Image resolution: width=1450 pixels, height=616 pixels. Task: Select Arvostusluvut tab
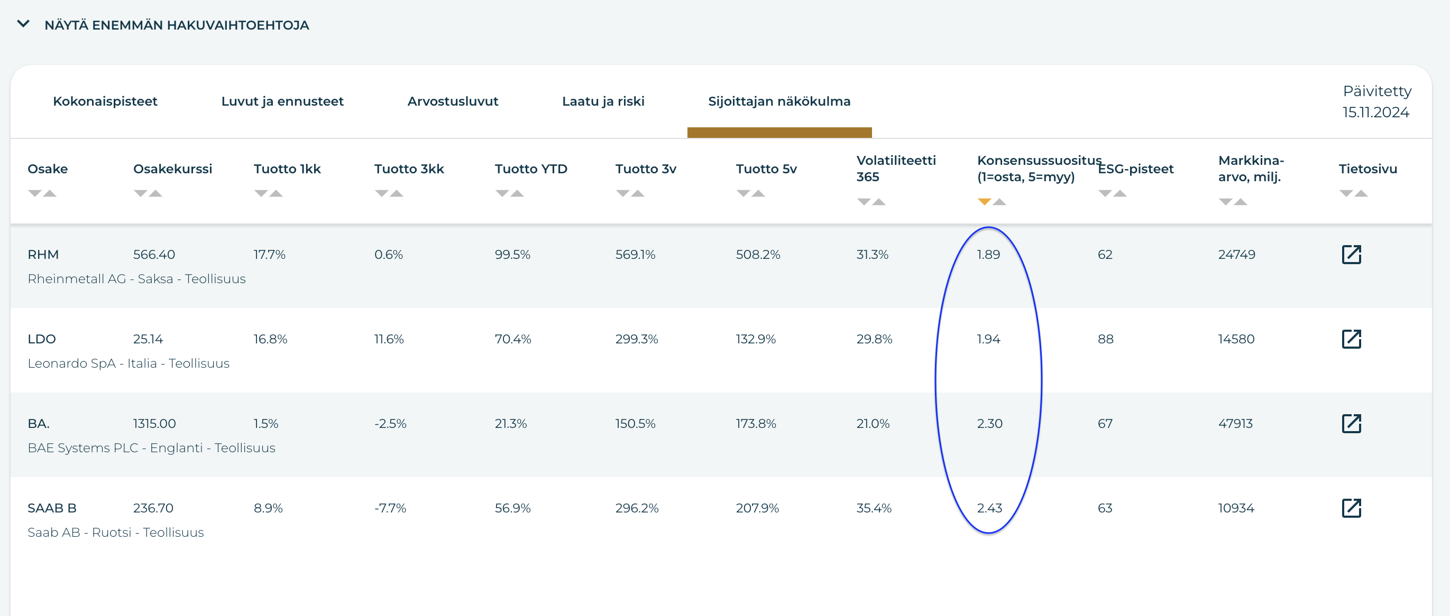click(453, 101)
